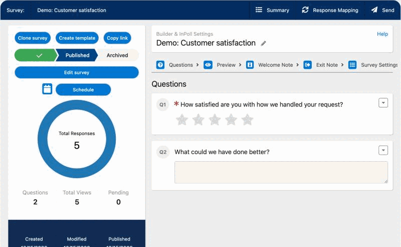Click the Summary list icon
401x247 pixels.
pos(259,10)
